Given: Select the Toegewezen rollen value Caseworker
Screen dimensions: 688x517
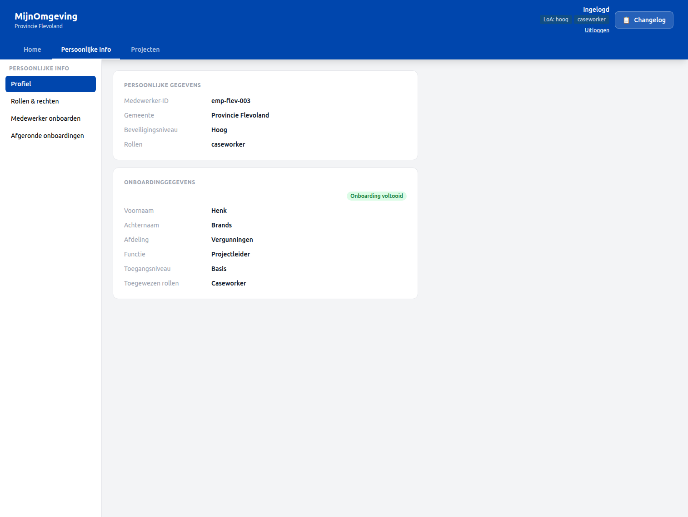Looking at the screenshot, I should [x=229, y=283].
